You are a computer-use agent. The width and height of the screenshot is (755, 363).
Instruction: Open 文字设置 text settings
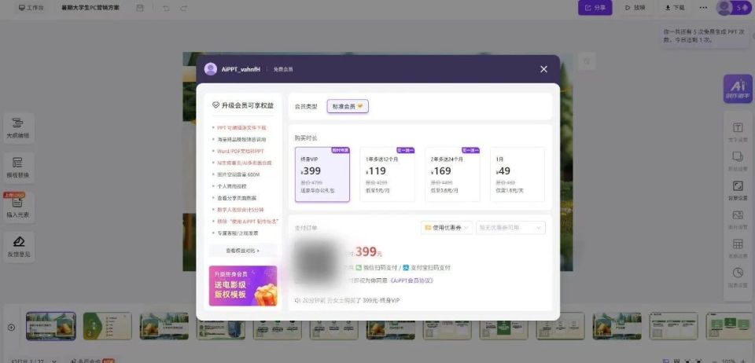click(x=738, y=132)
